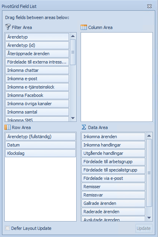Click the 'Drag fields between areas below' text
Screen dimensions: 158x237
click(x=37, y=17)
